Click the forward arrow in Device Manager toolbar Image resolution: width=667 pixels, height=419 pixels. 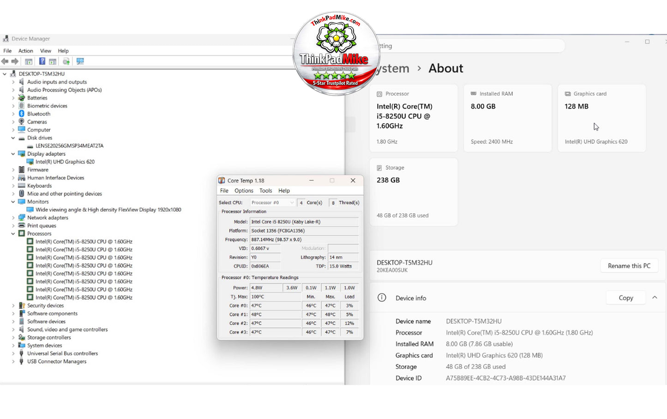point(15,61)
